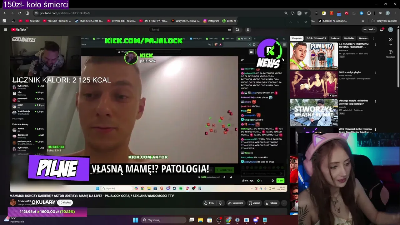This screenshot has width=400, height=225.
Task: Open the Instagram bookmark
Action: (211, 21)
